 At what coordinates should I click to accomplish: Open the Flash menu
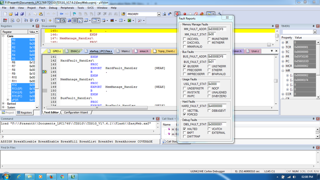pos(42,8)
